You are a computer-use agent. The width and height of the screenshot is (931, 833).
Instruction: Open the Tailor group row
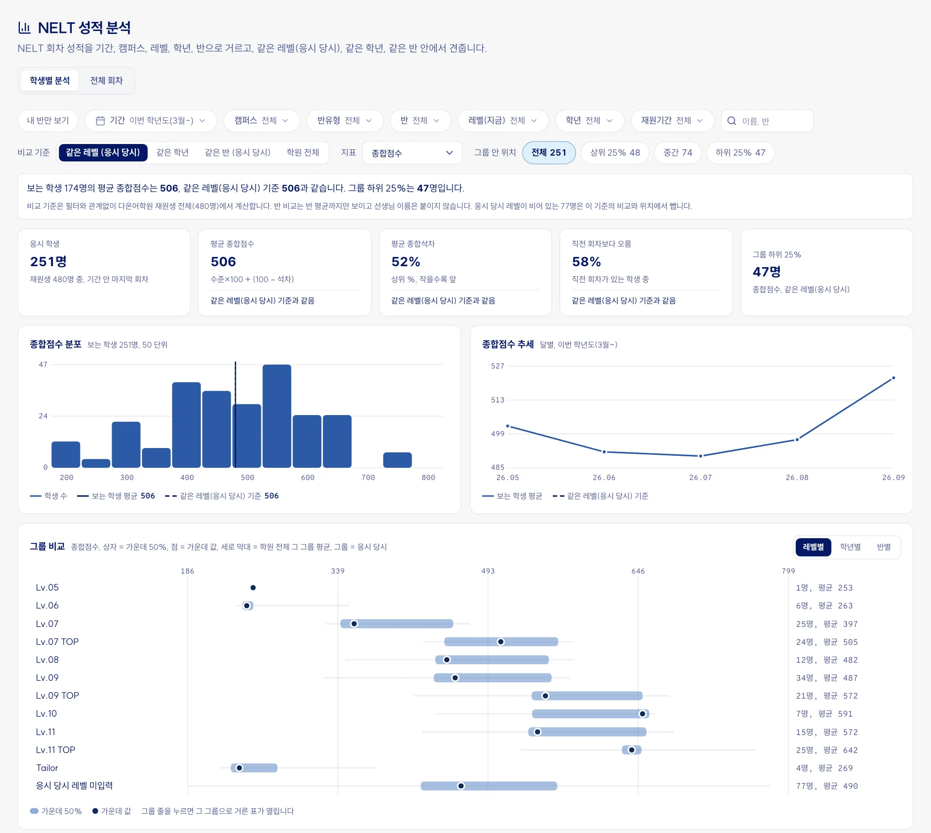(465, 768)
